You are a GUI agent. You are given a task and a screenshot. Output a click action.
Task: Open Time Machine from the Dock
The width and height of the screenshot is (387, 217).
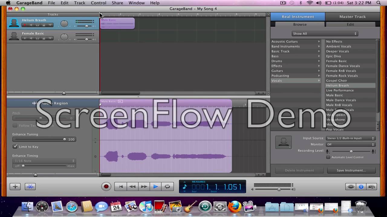[x=205, y=207]
